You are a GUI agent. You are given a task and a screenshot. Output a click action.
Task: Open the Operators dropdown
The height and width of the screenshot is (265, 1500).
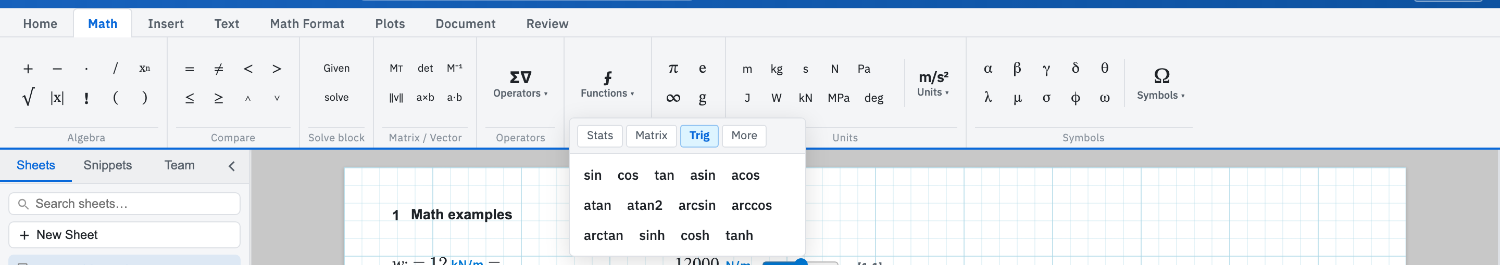pos(521,84)
